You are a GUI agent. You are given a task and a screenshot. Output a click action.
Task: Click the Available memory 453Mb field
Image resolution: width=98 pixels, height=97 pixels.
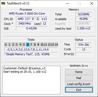coord(84,19)
